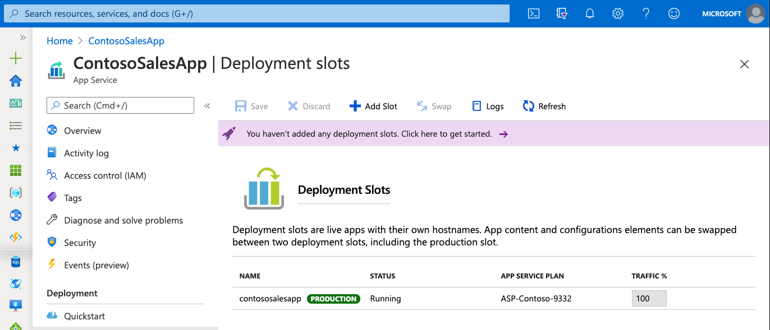Go to the Home sidebar icon
770x330 pixels.
click(x=16, y=81)
